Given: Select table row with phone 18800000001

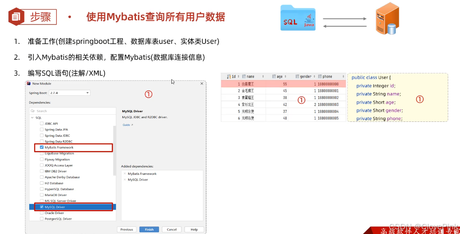Looking at the screenshot, I should point(284,91).
